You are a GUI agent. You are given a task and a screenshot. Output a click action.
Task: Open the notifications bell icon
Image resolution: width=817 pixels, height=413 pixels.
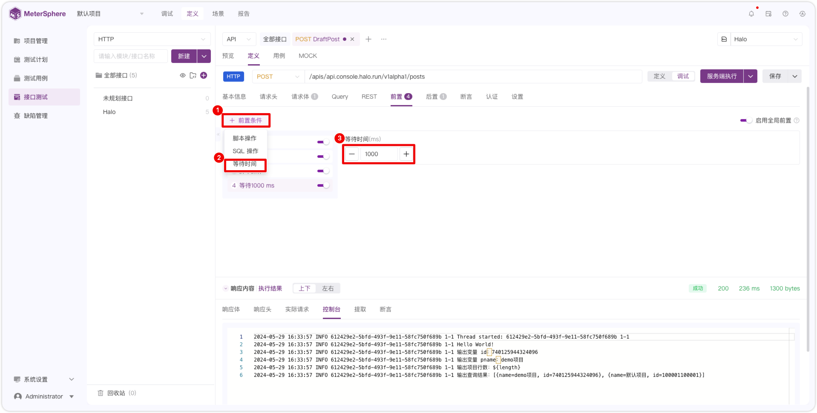pyautogui.click(x=751, y=14)
